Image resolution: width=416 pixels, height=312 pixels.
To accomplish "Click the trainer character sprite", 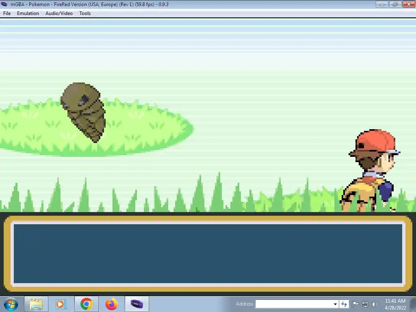I will tap(370, 170).
